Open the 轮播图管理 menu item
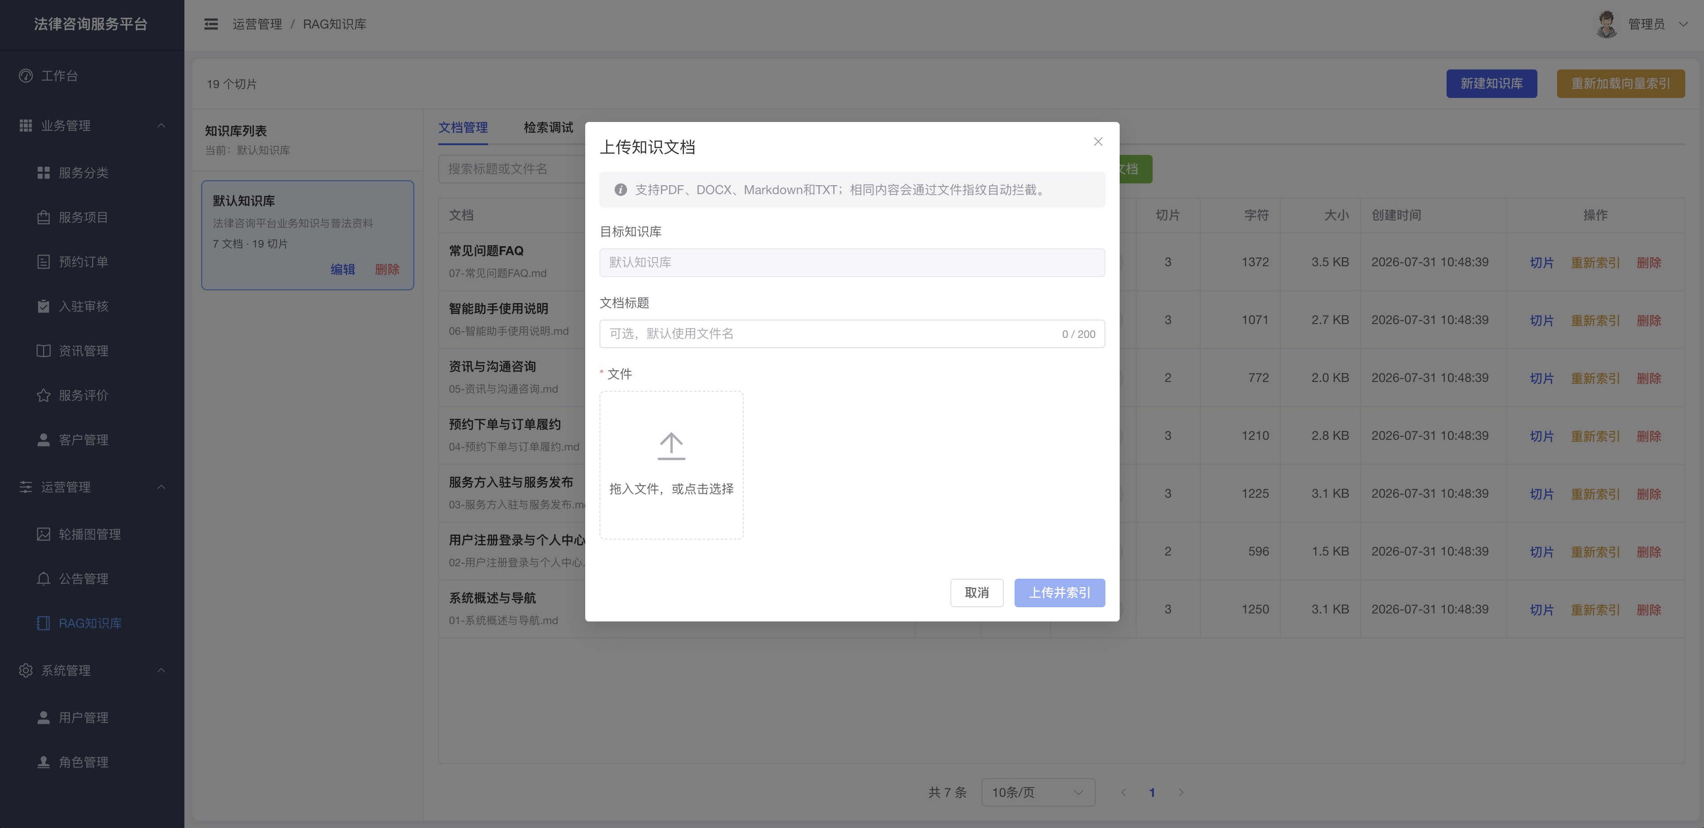This screenshot has height=828, width=1704. click(92, 534)
